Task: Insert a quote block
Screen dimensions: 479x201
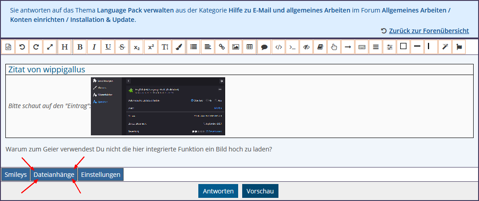Action: [x=264, y=47]
